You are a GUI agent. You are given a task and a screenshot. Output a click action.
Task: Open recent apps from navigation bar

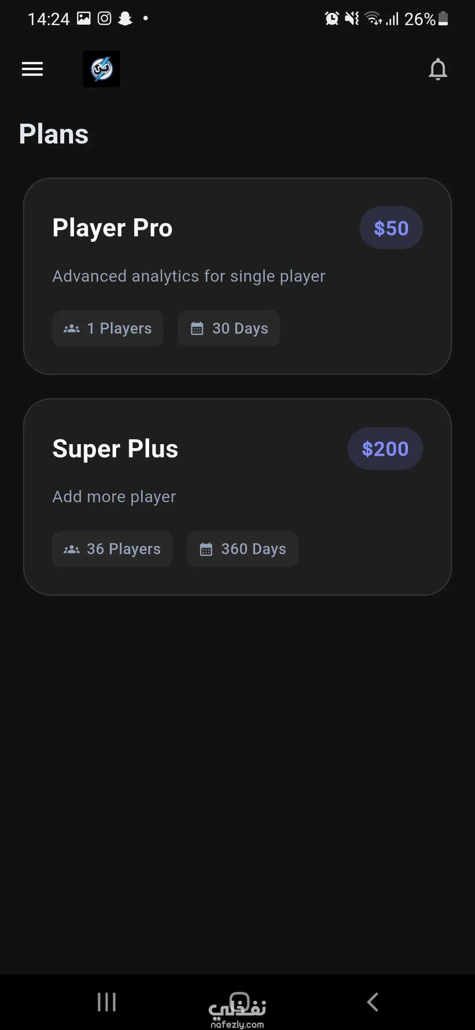click(x=106, y=1002)
